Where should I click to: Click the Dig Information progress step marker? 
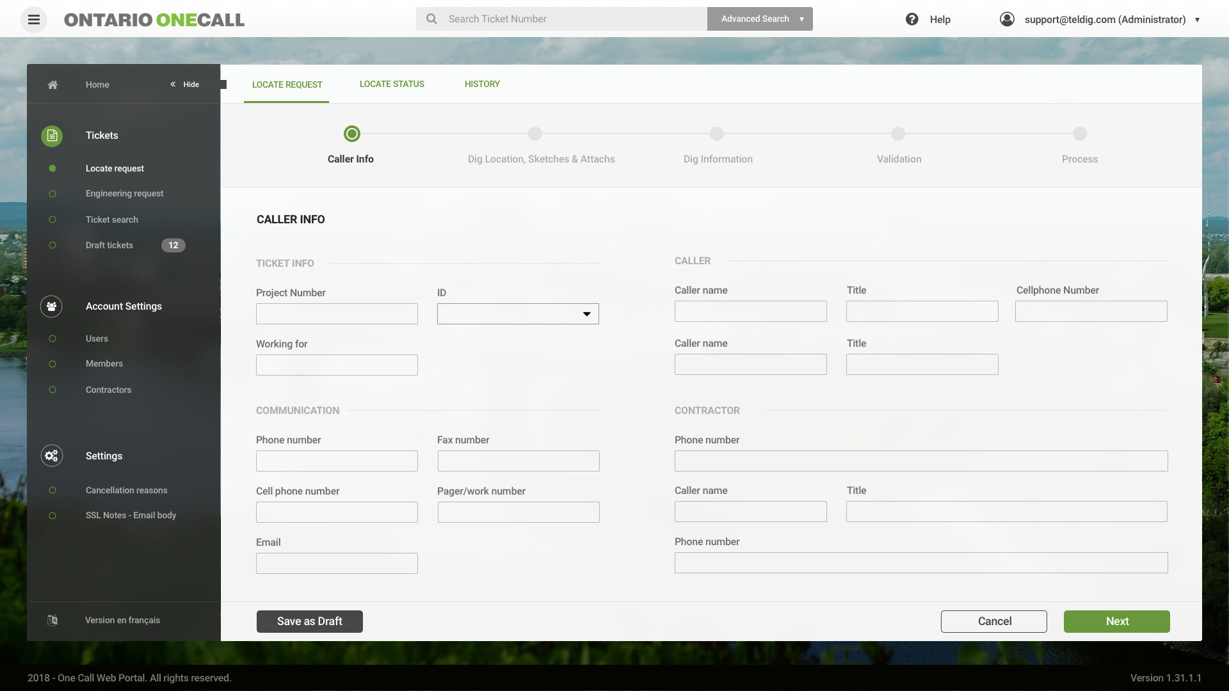pyautogui.click(x=717, y=134)
